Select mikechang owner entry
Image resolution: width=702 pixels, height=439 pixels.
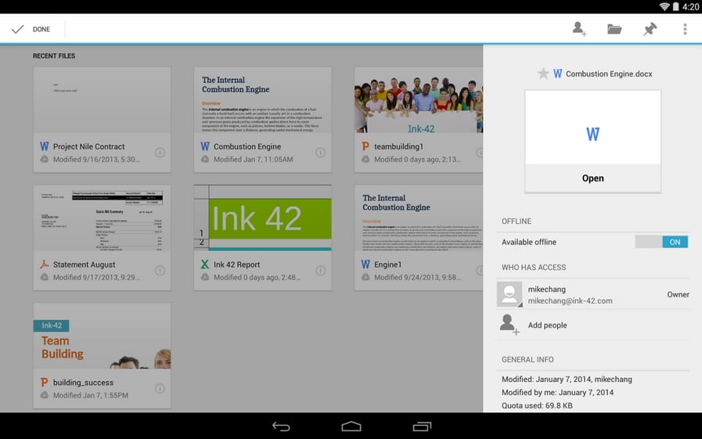(x=592, y=294)
